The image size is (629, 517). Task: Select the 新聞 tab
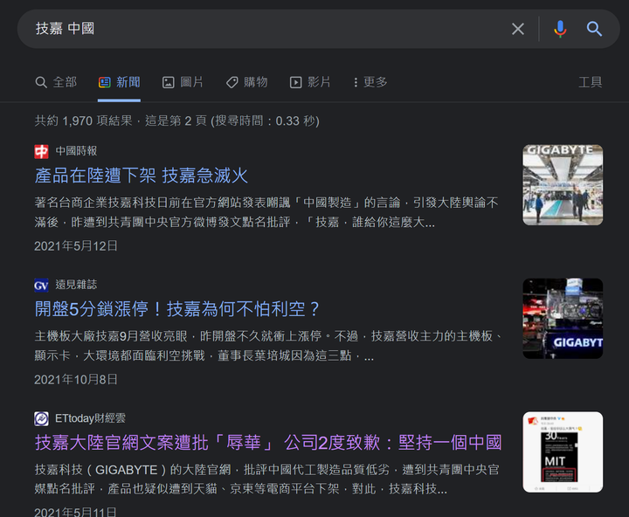[119, 82]
